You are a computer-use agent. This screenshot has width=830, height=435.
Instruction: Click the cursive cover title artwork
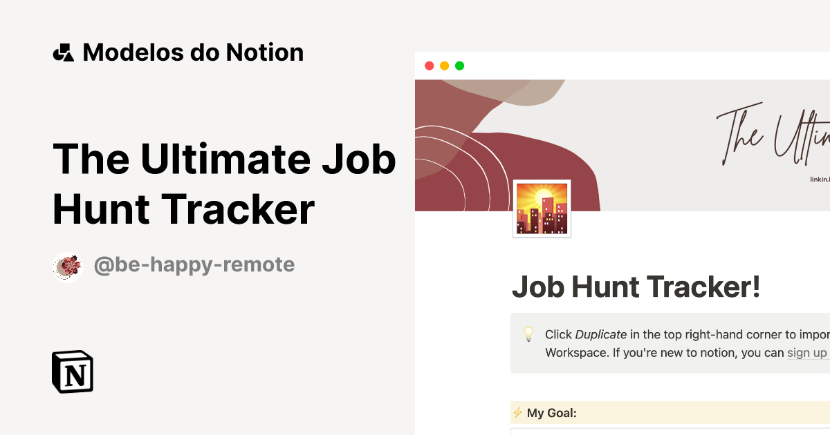pos(768,135)
